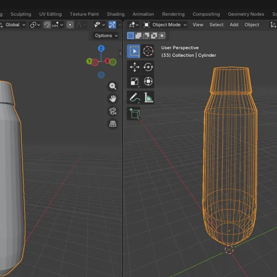
Task: Choose the Rotate tool
Action: [x=148, y=67]
